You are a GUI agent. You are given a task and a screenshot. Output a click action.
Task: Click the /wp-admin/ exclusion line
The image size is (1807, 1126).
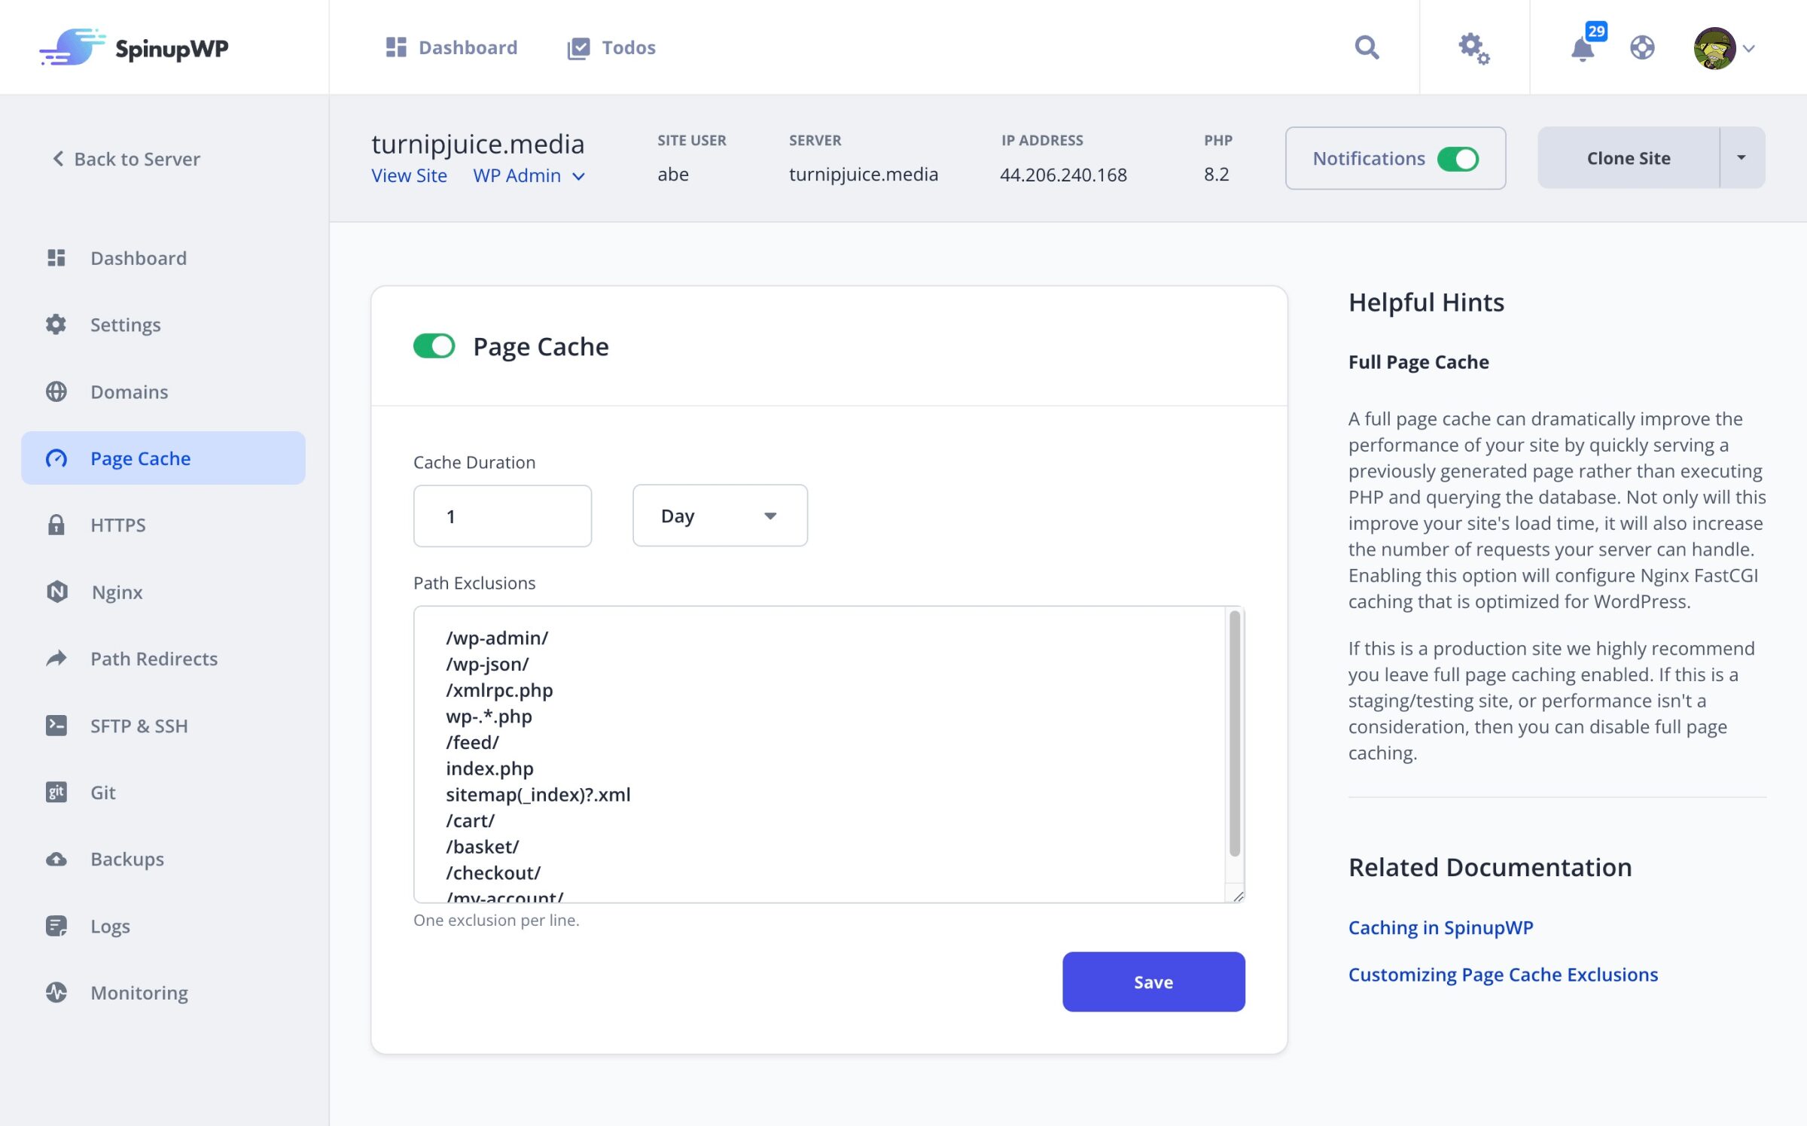coord(497,638)
